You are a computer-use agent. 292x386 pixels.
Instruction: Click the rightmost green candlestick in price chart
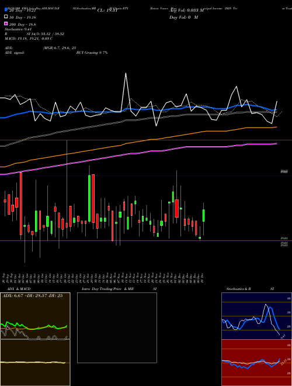[203, 215]
